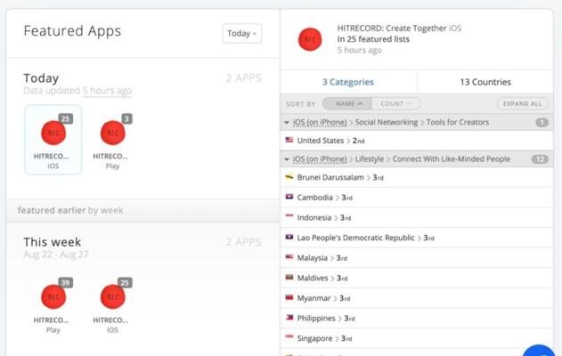Sort list by Count
This screenshot has width=562, height=356.
tap(395, 103)
